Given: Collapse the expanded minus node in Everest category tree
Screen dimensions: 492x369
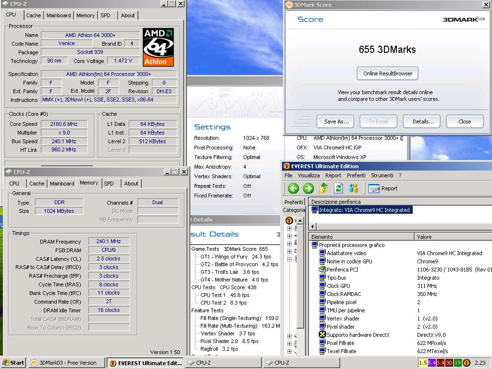Looking at the screenshot, I should coord(289,259).
